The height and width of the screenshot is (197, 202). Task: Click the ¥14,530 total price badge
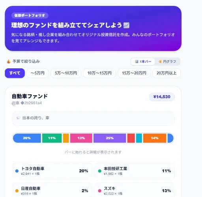click(162, 97)
